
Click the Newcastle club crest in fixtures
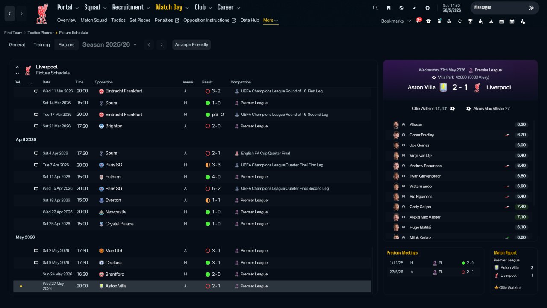coord(101,212)
